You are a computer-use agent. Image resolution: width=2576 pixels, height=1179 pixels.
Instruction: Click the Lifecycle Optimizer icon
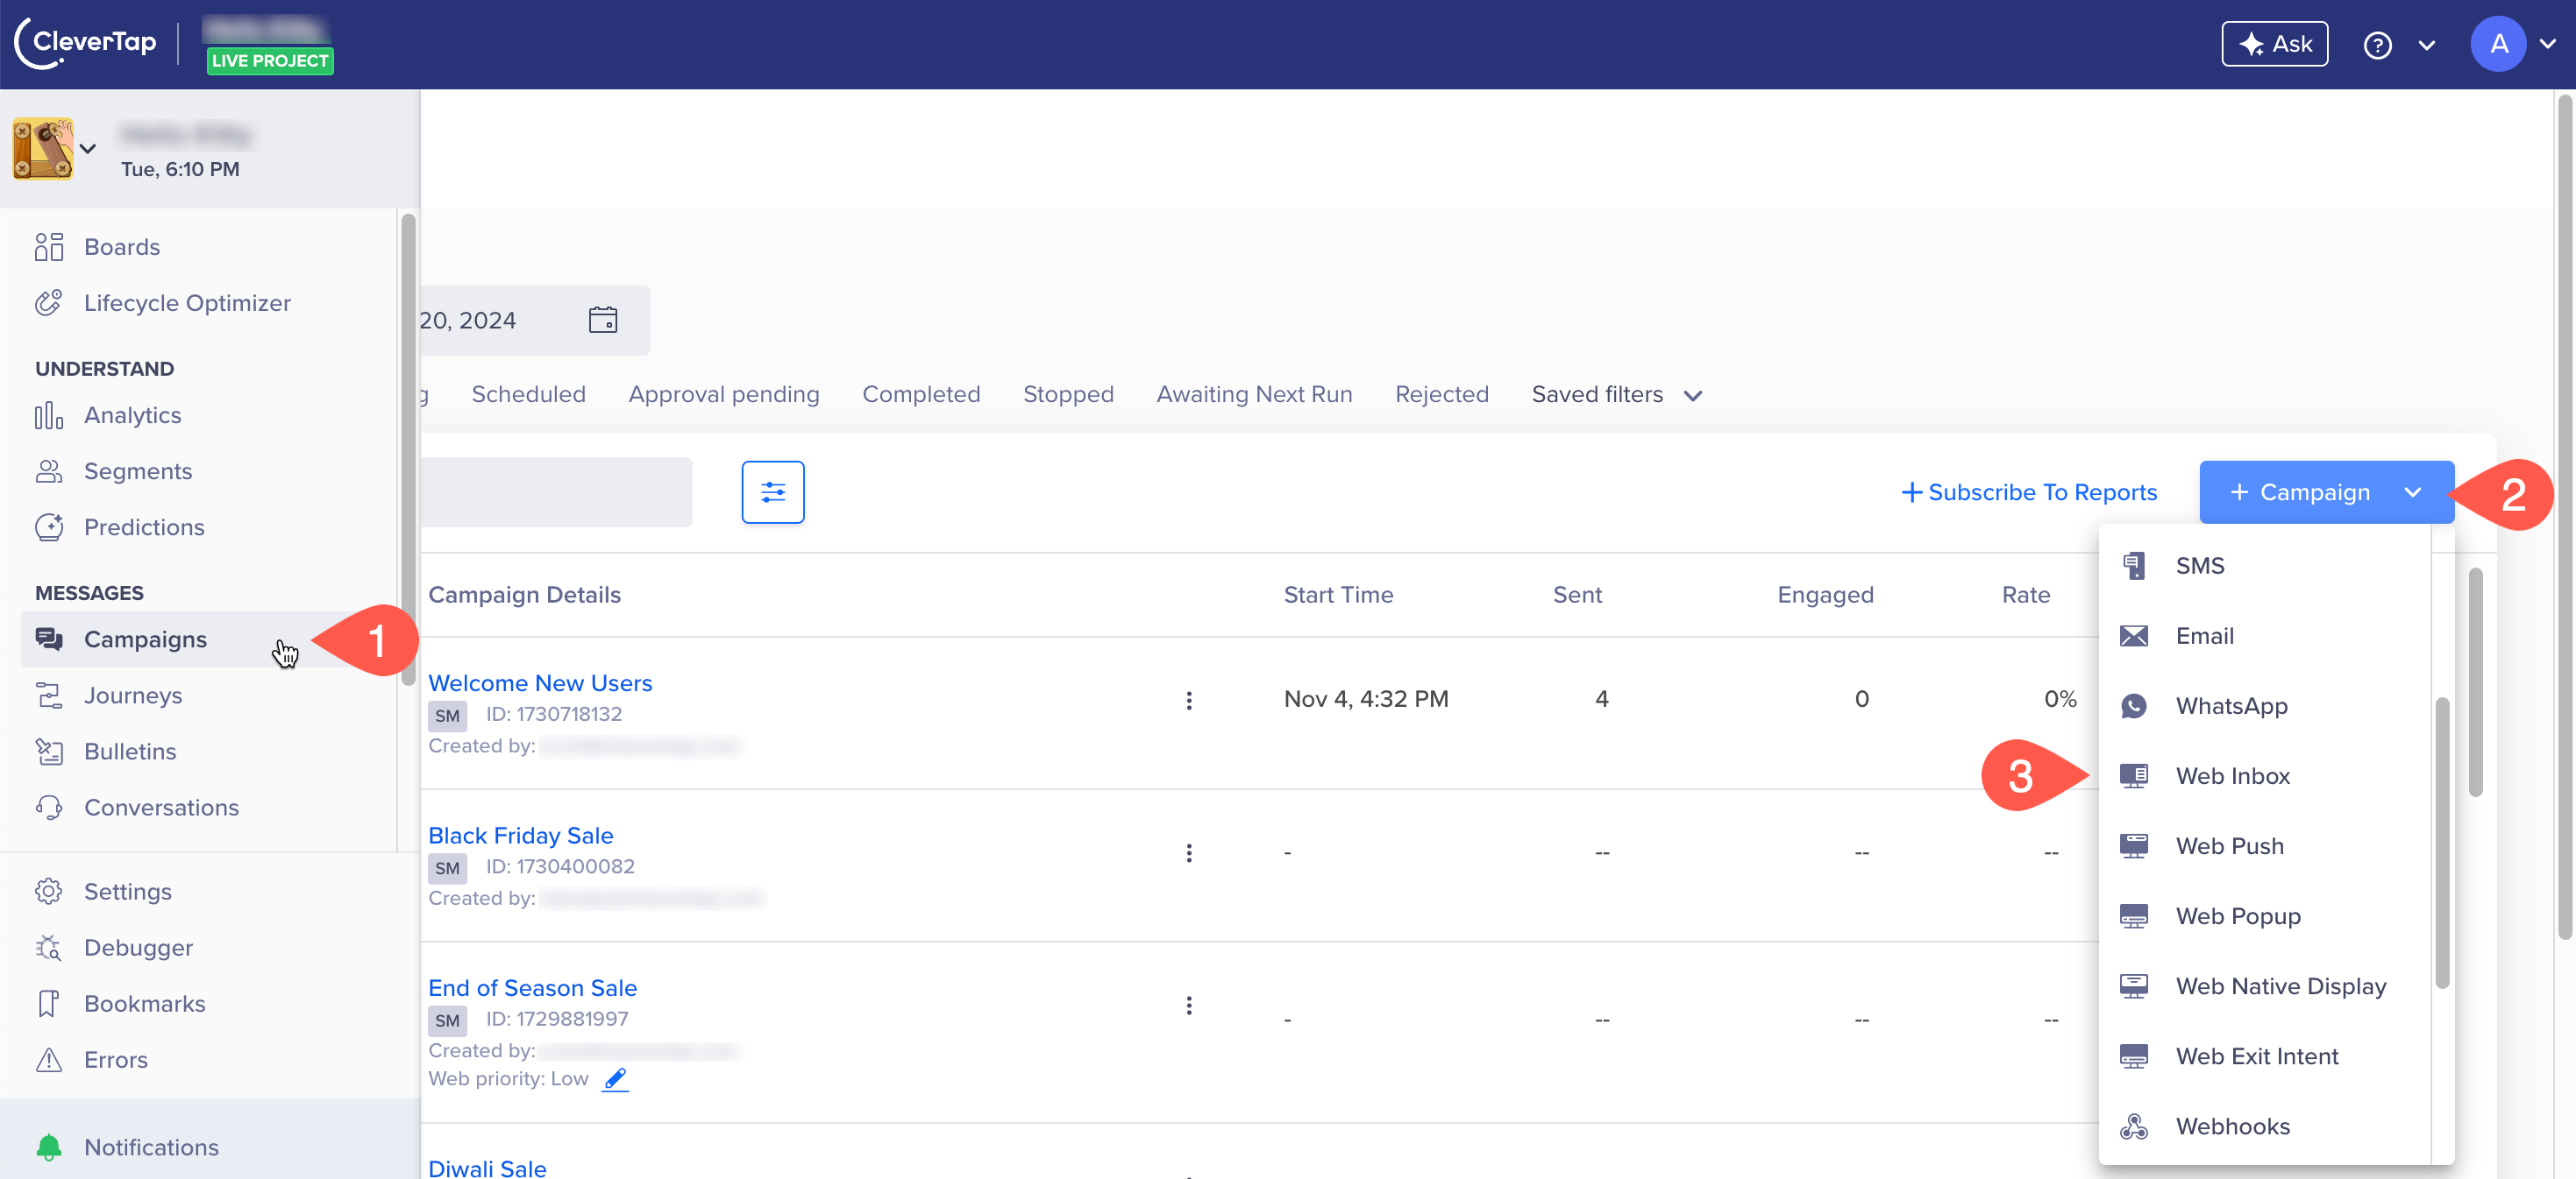49,302
